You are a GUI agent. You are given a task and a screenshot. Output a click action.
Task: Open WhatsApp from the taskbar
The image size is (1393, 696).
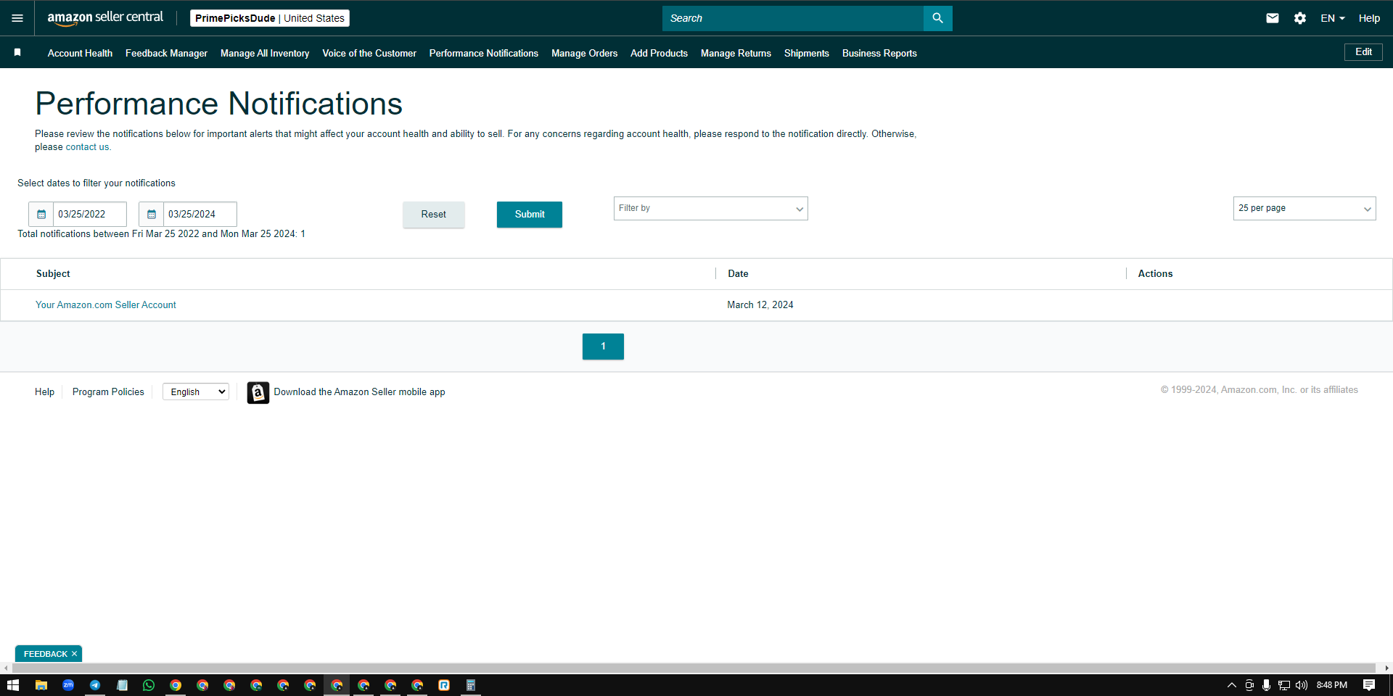[x=149, y=685]
